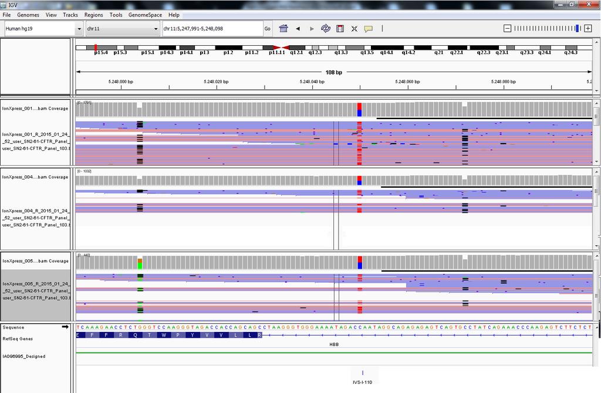Click the Region of Interest icon

[x=340, y=29]
